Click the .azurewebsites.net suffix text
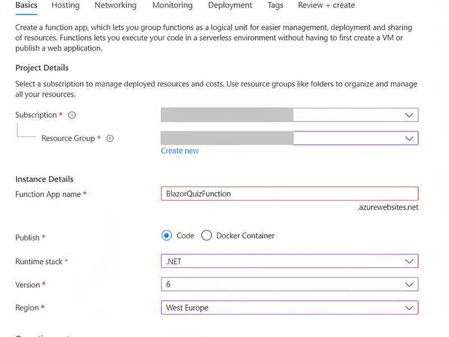The height and width of the screenshot is (337, 449). 388,207
